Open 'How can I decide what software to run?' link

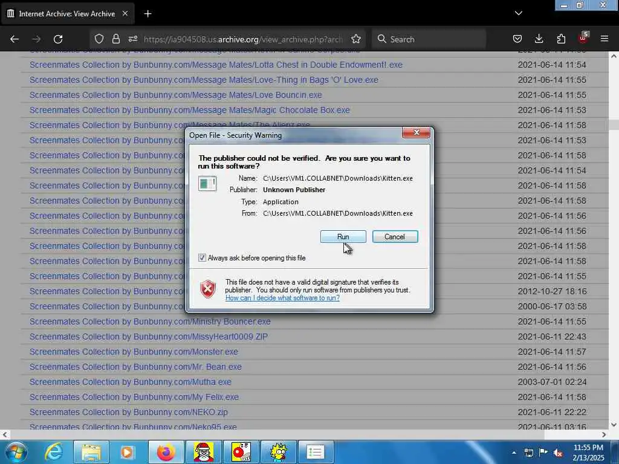coord(282,297)
